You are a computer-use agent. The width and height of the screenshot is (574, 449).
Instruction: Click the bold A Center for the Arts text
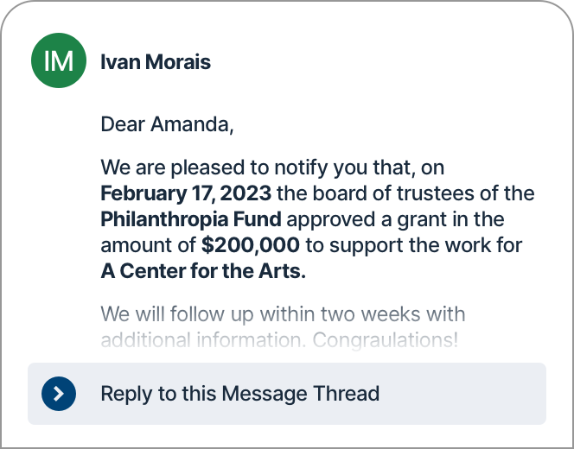coord(203,271)
